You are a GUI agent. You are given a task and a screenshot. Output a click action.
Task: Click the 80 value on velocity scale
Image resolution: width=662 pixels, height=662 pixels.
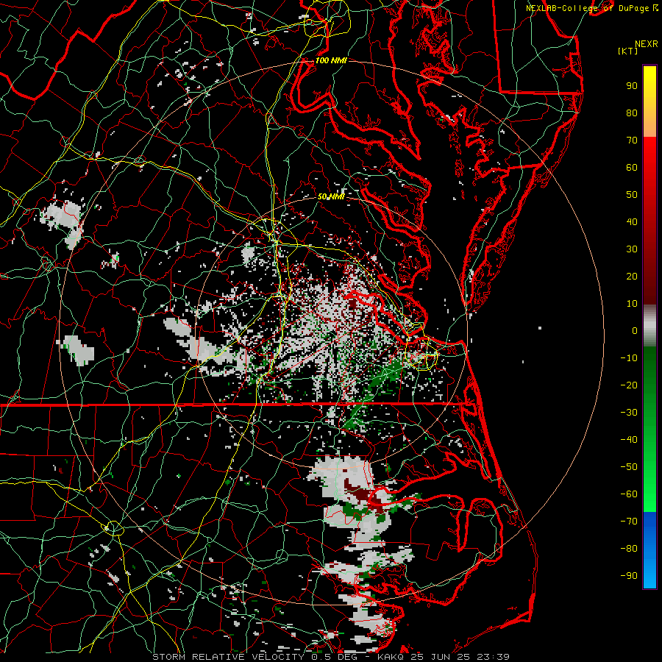click(632, 113)
